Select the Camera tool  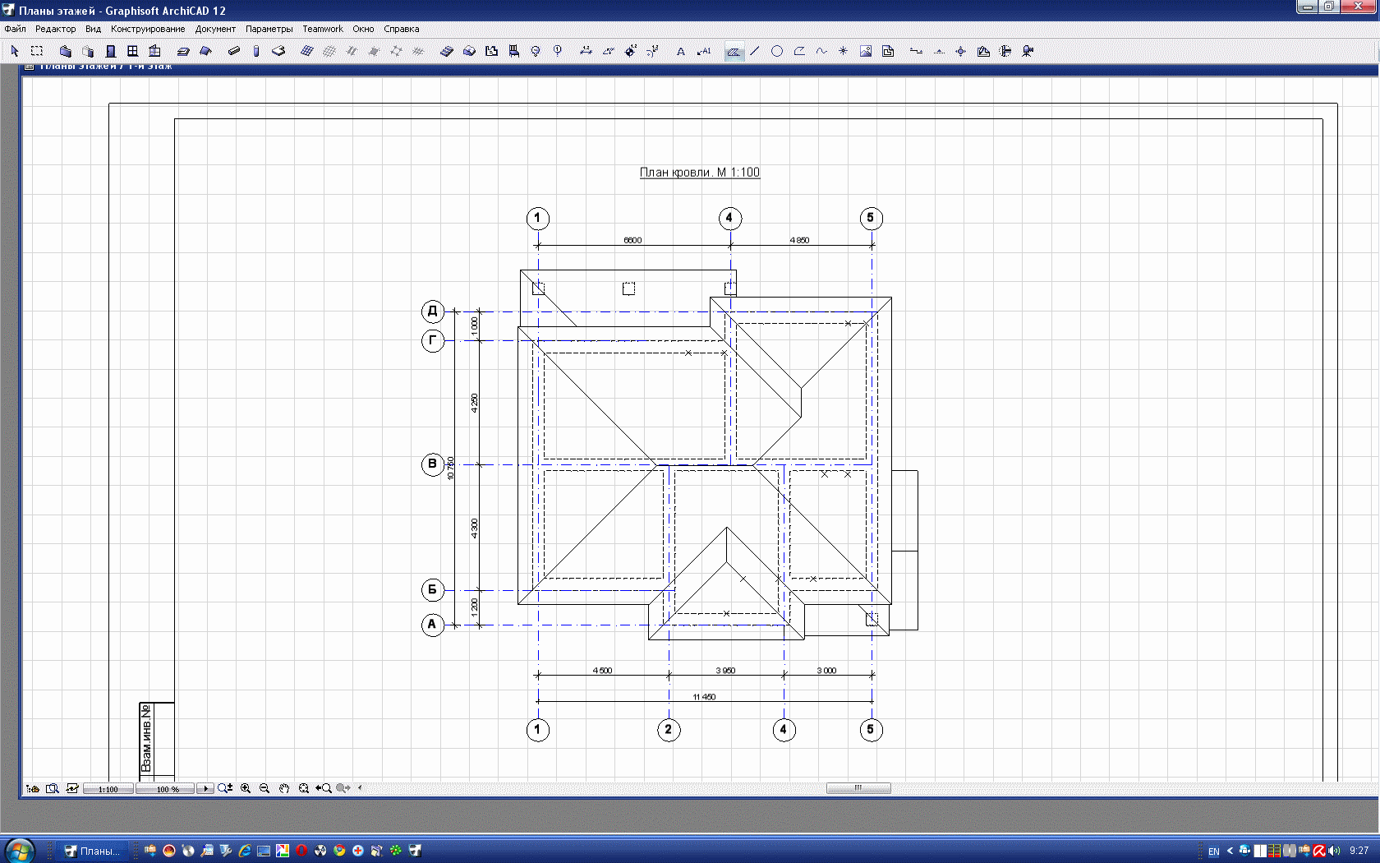pos(1028,51)
